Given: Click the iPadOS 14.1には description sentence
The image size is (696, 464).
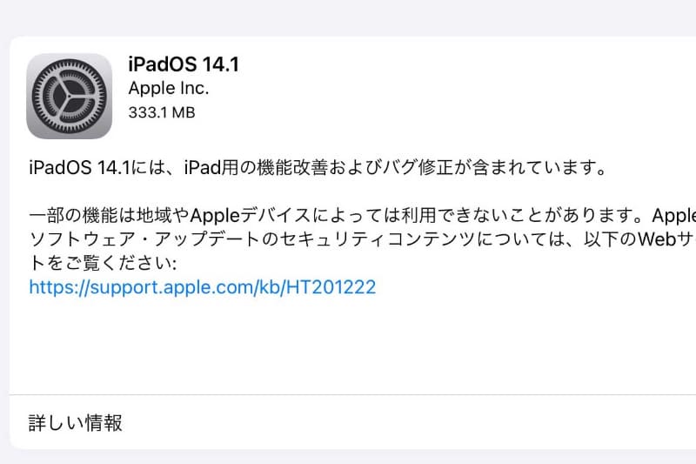Looking at the screenshot, I should click(318, 168).
